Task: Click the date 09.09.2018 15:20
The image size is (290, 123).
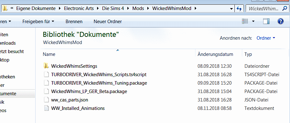Action: click(x=214, y=83)
